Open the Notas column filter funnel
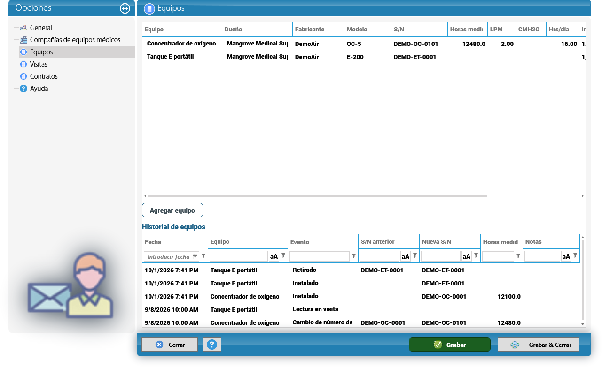This screenshot has width=602, height=367. [x=575, y=256]
